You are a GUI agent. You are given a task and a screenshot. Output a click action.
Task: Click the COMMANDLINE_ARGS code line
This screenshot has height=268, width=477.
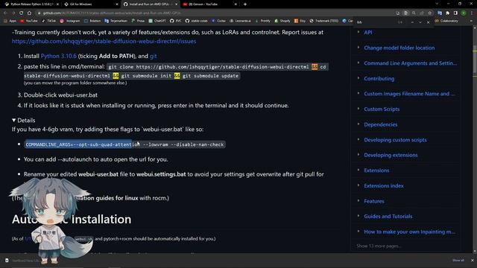[x=124, y=144]
